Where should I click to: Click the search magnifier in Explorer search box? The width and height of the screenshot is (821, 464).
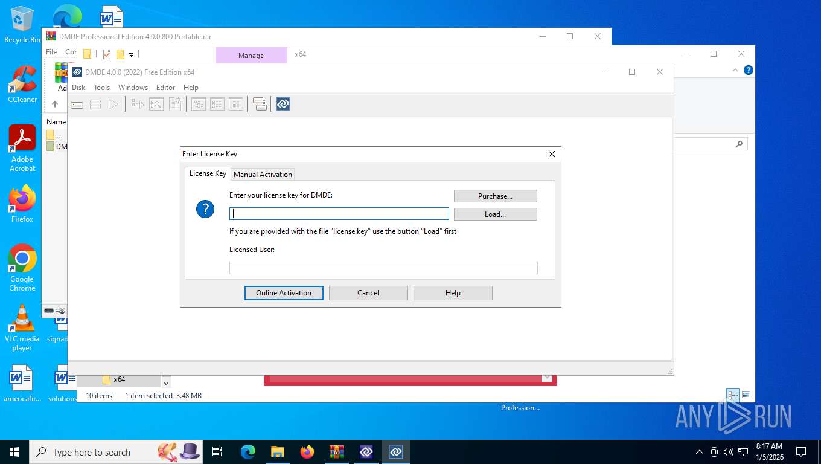pyautogui.click(x=739, y=144)
